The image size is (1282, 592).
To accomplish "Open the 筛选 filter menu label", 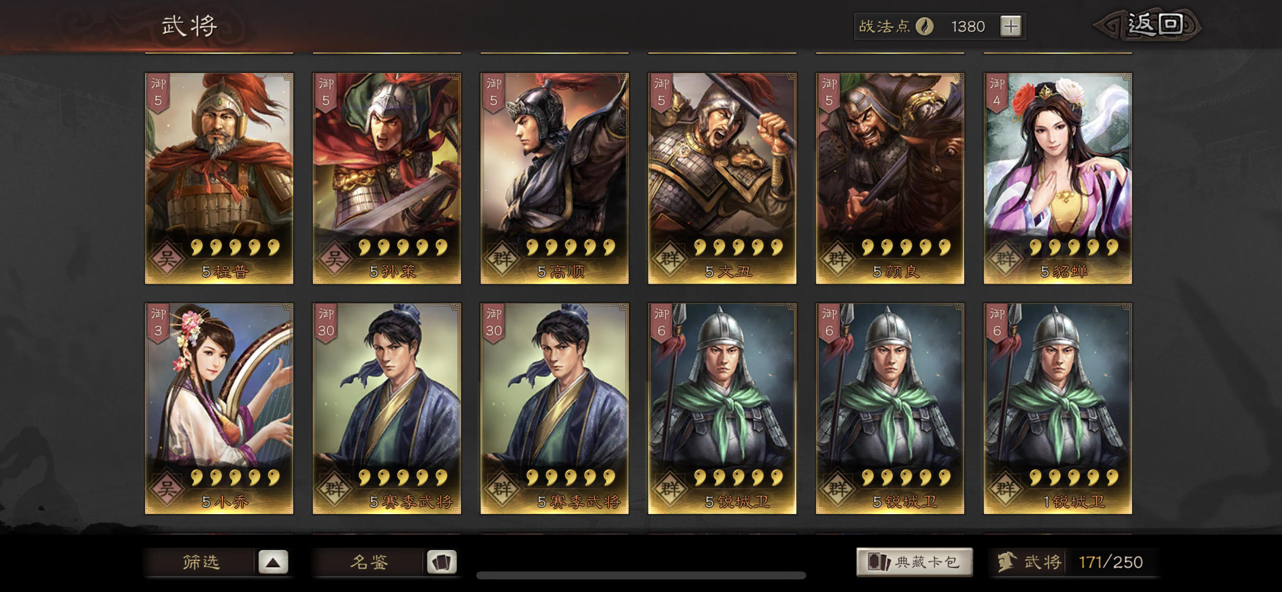I will [x=201, y=562].
